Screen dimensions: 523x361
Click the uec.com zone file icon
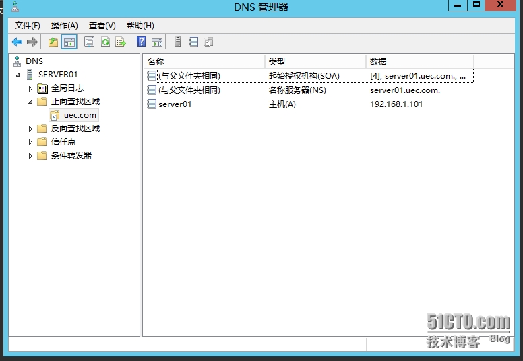tap(55, 115)
